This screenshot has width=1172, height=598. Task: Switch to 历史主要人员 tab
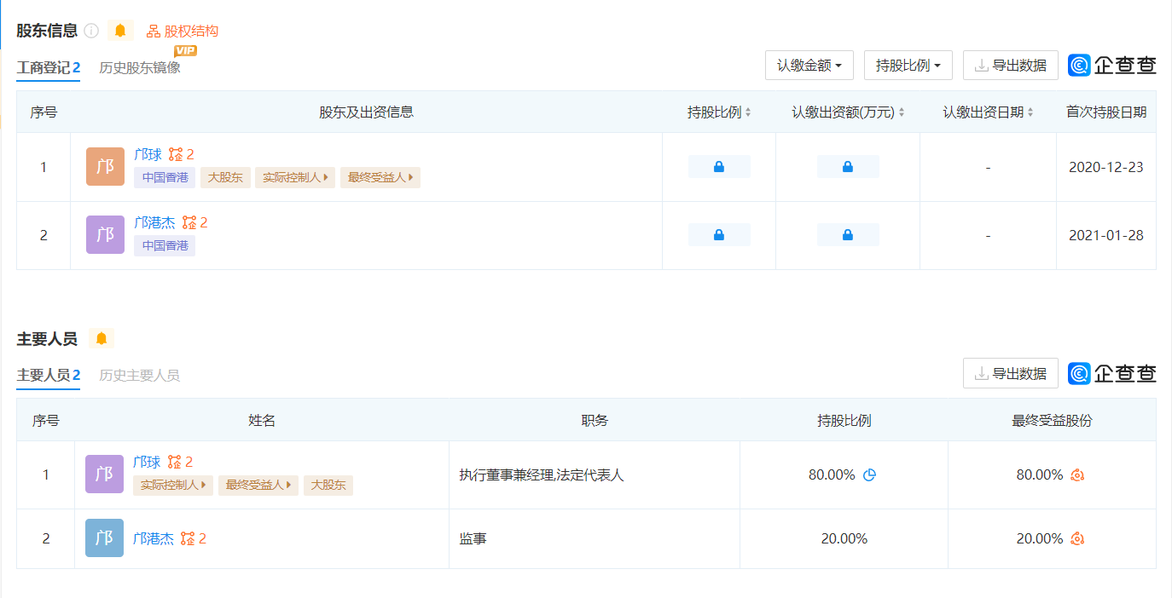pyautogui.click(x=139, y=375)
